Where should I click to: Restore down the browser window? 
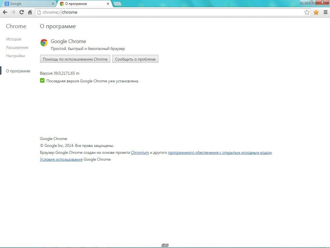(x=311, y=3)
